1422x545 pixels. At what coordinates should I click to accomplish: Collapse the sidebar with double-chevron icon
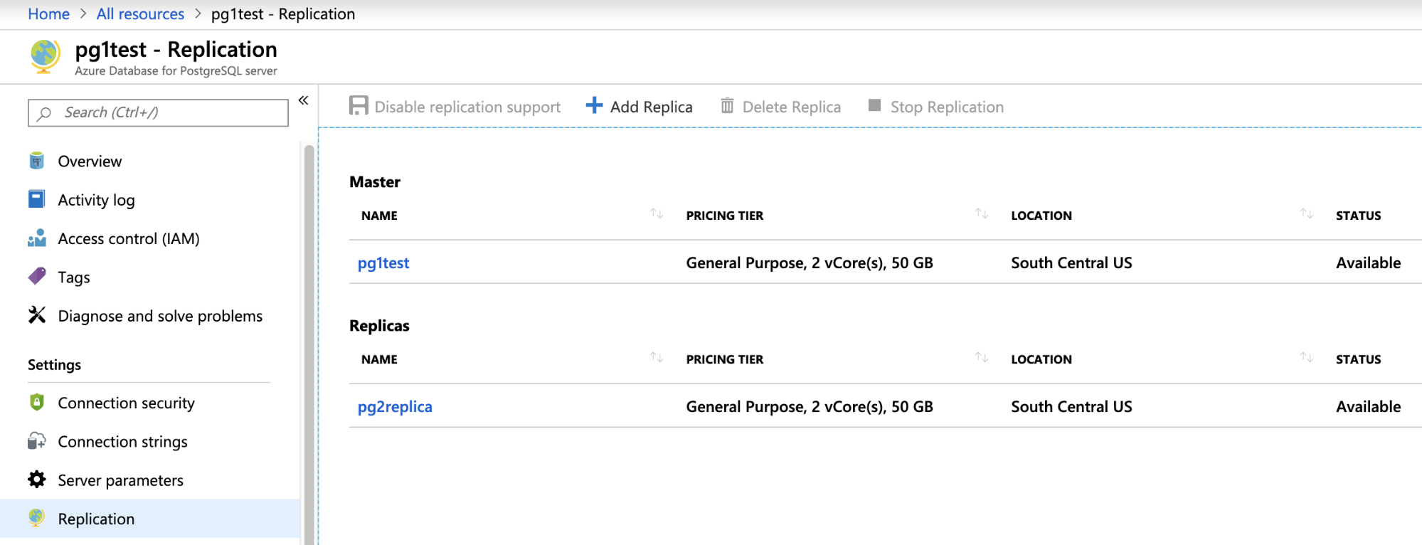(303, 100)
